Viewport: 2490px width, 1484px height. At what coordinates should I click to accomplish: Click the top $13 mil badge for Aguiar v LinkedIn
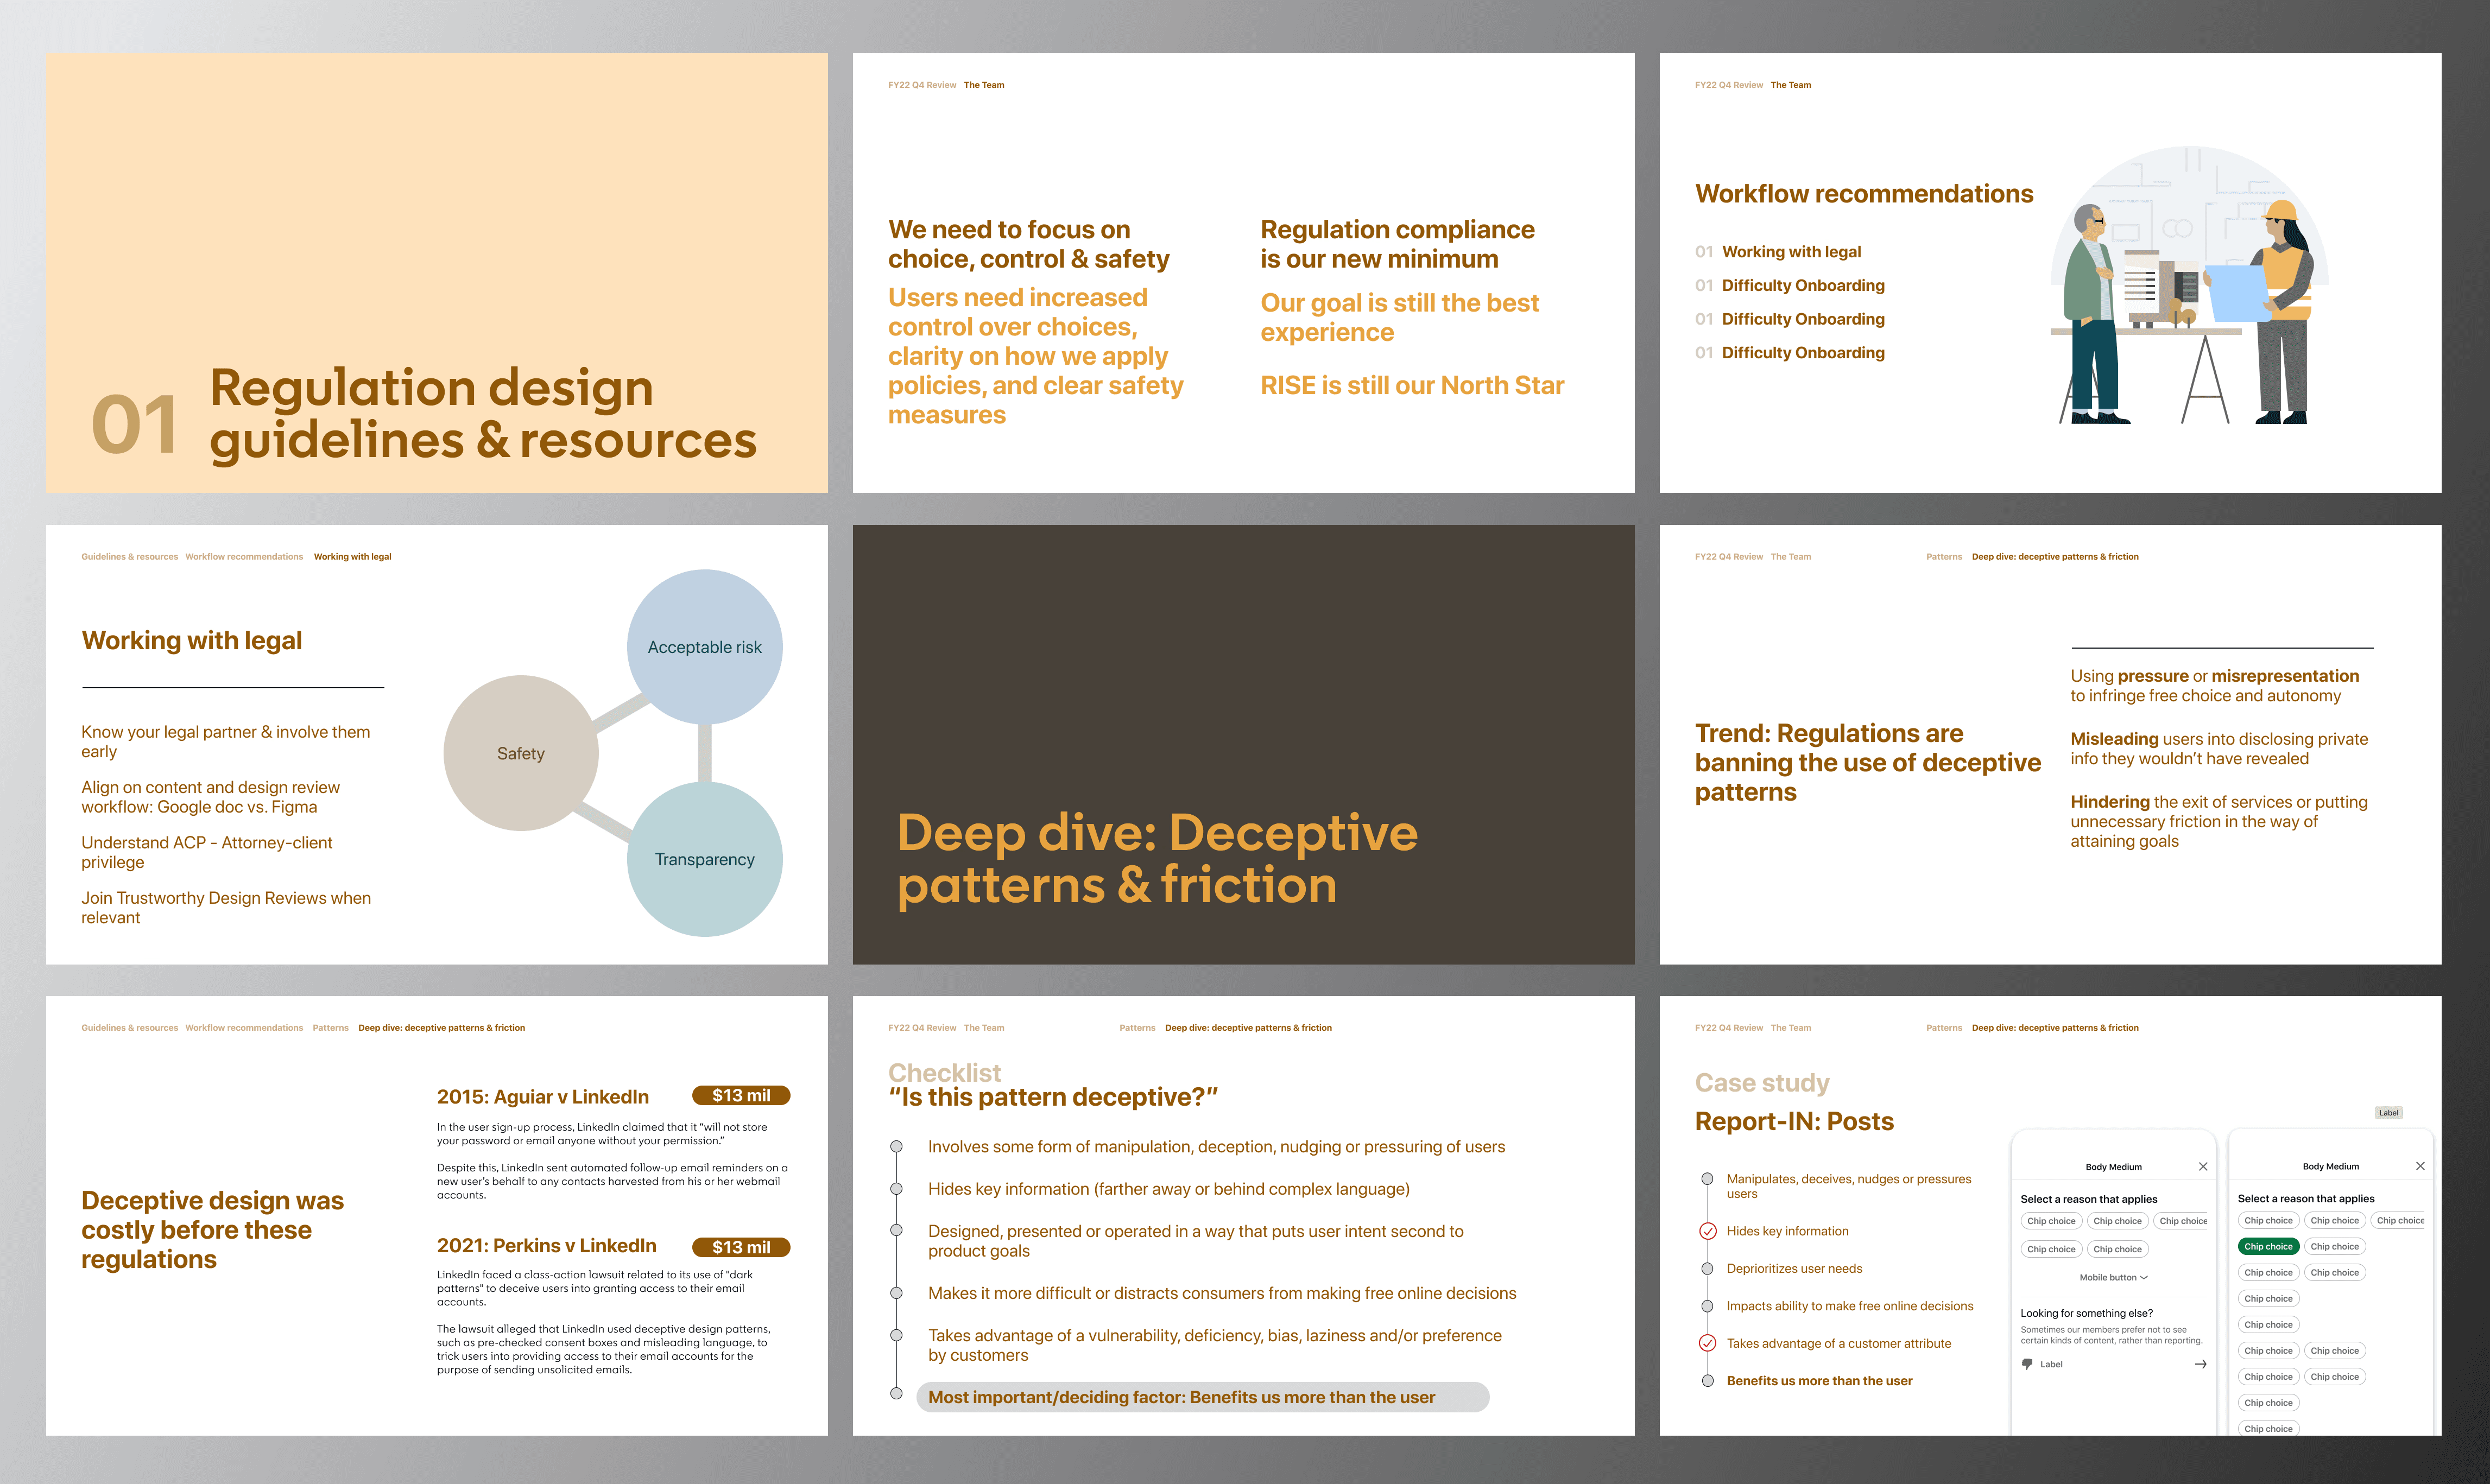(741, 1095)
